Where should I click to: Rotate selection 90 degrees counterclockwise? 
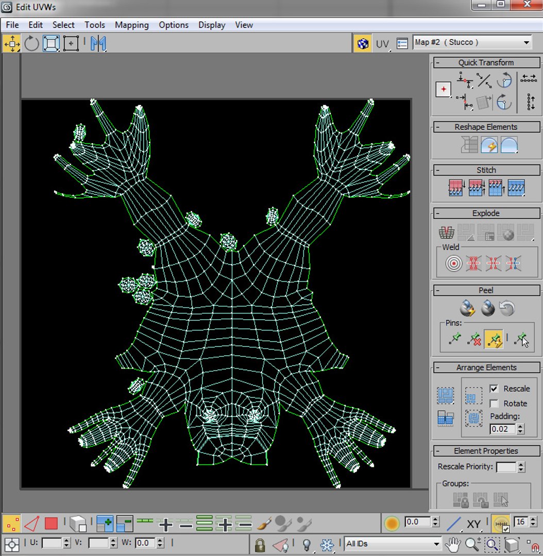tap(504, 80)
